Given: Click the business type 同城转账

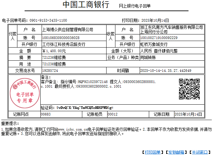Looking at the screenshot, I should (148, 57).
